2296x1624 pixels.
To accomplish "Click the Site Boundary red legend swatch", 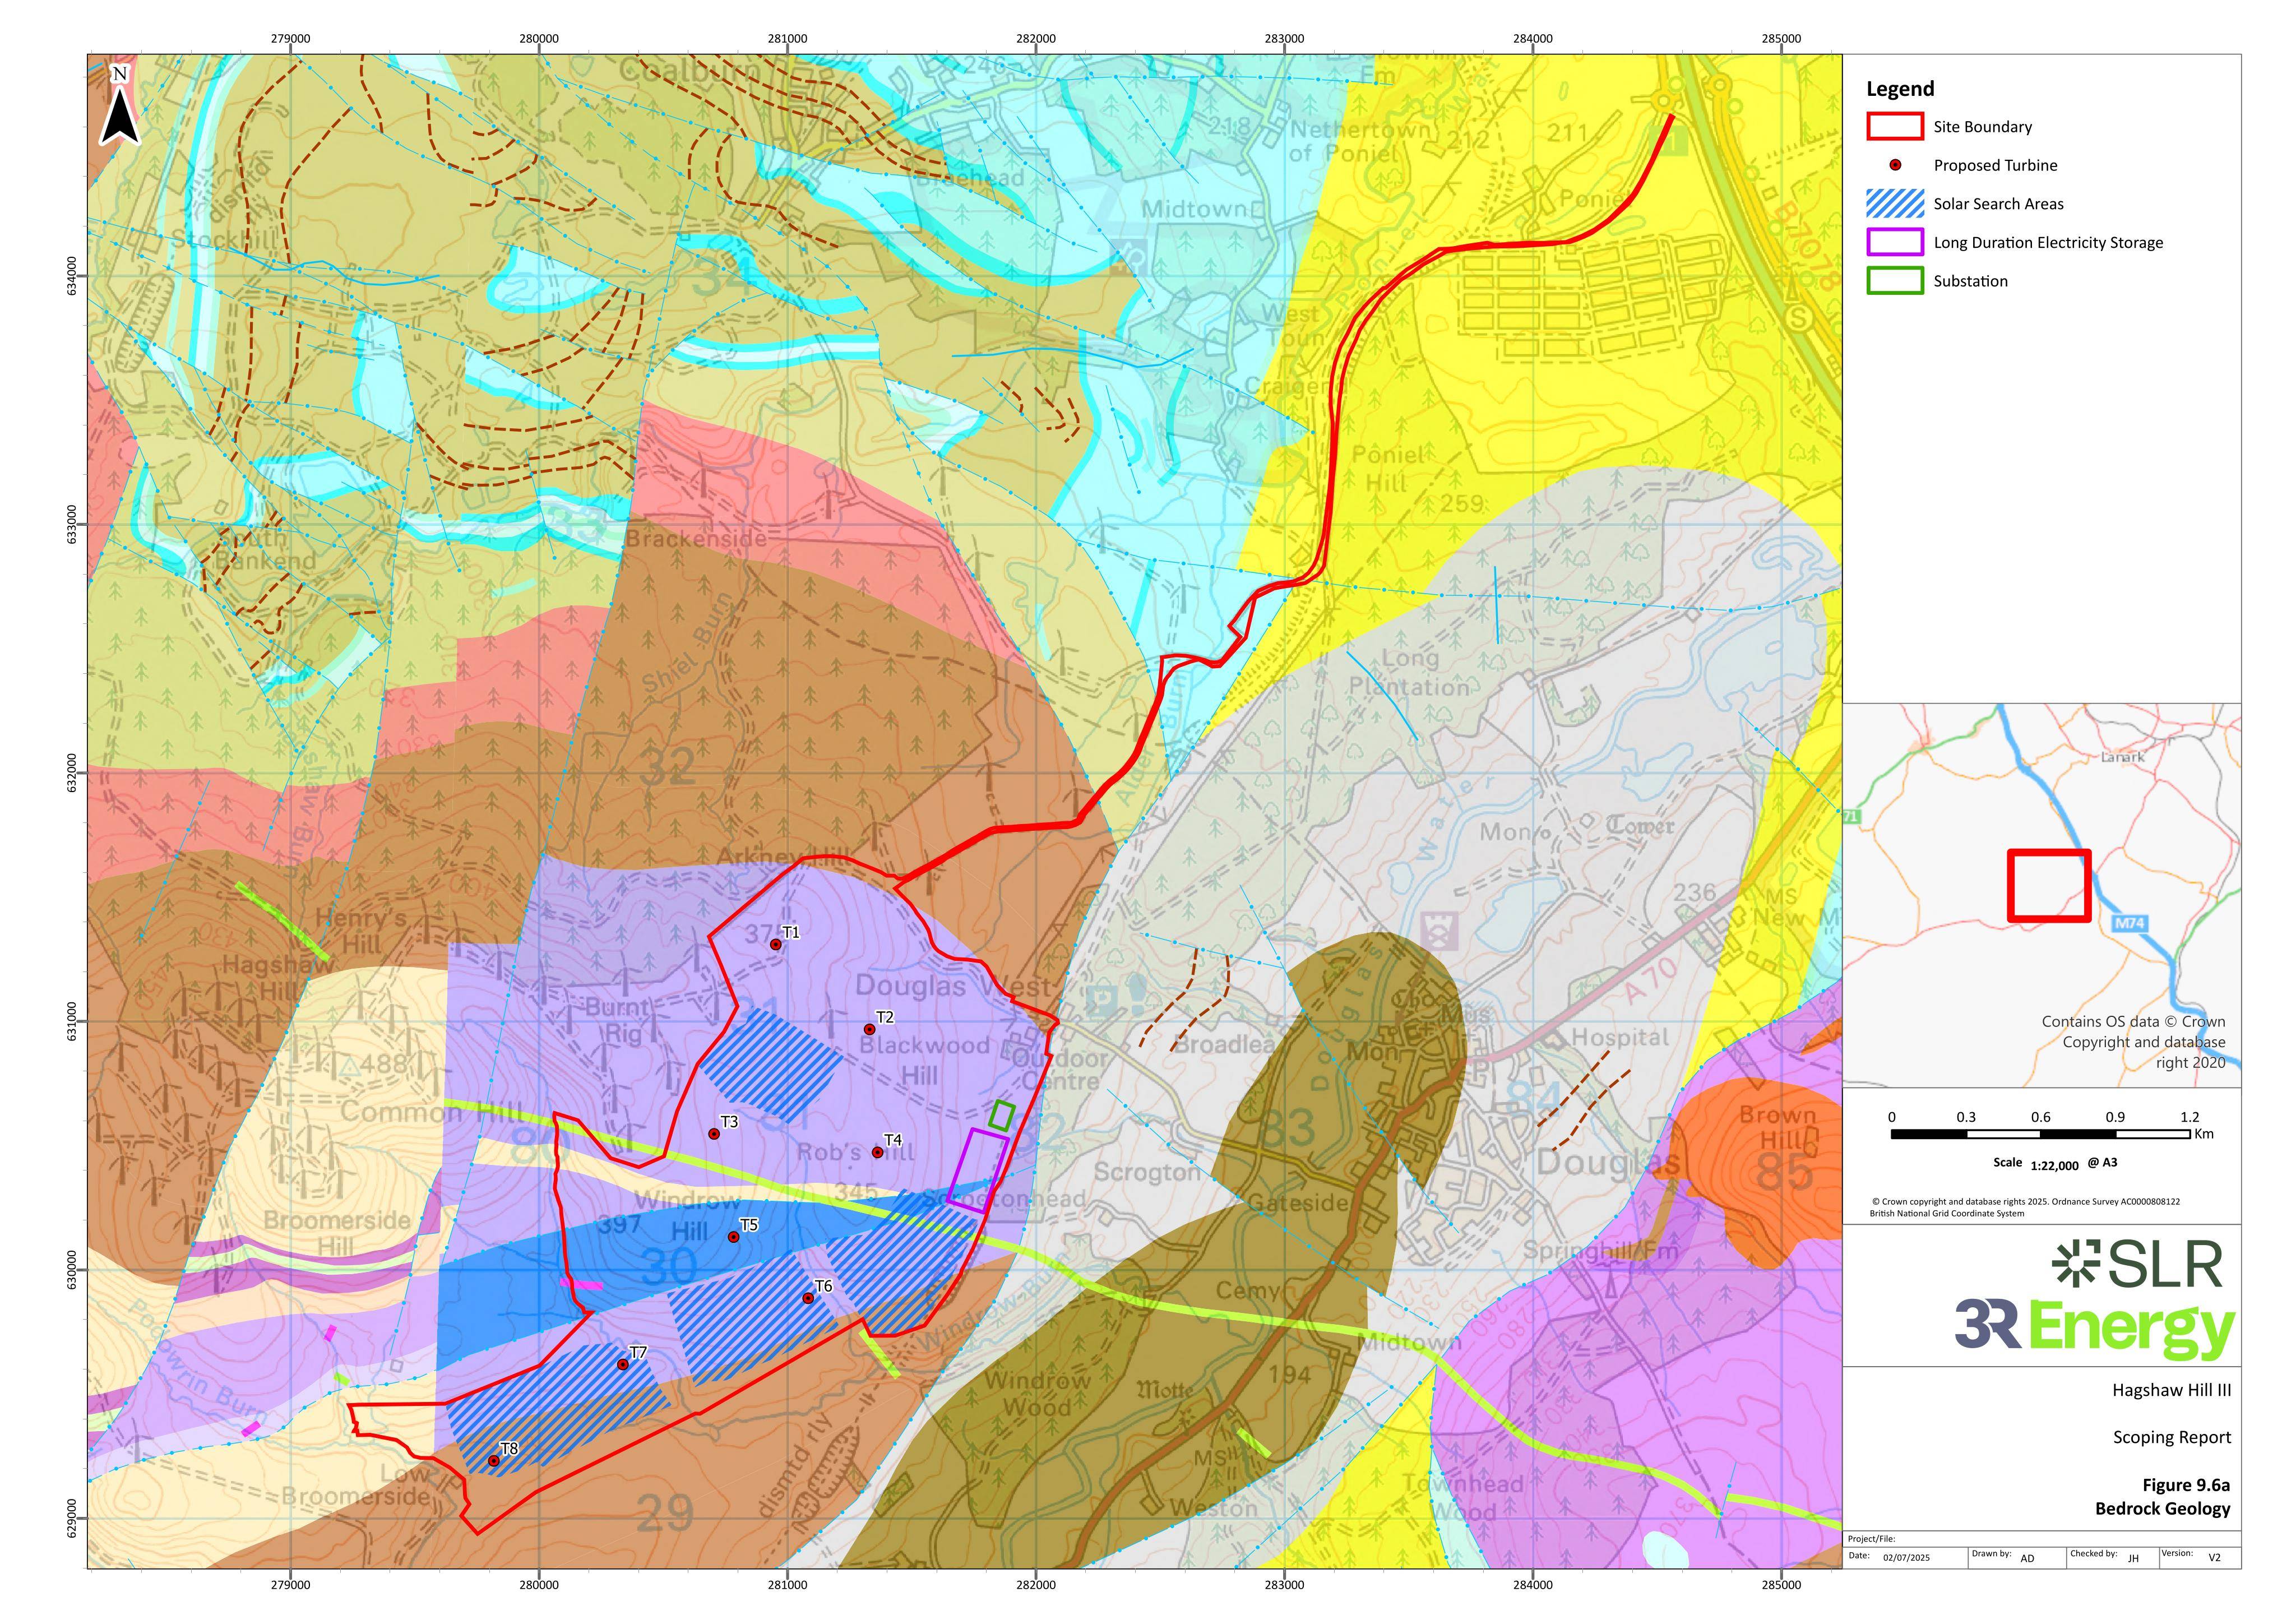I will [1894, 126].
